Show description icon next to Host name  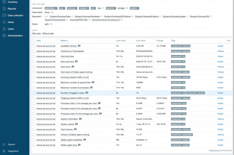[x=73, y=67]
